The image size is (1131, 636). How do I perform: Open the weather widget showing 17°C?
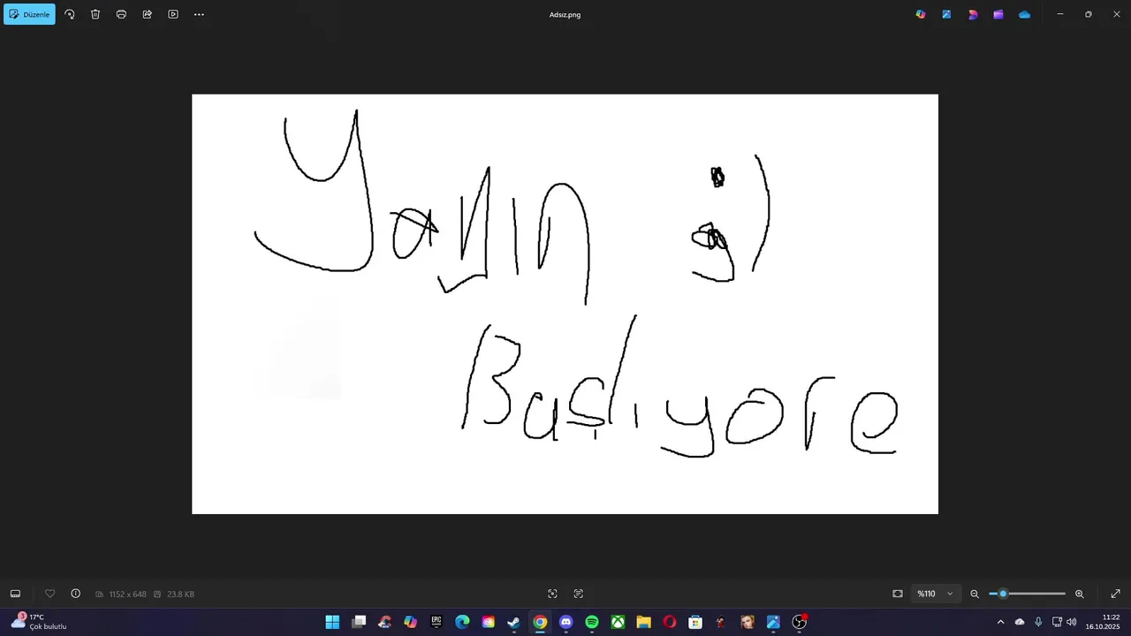(38, 622)
